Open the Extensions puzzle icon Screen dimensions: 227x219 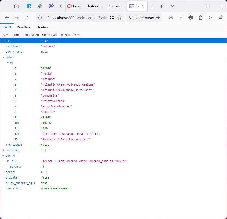pos(201,17)
